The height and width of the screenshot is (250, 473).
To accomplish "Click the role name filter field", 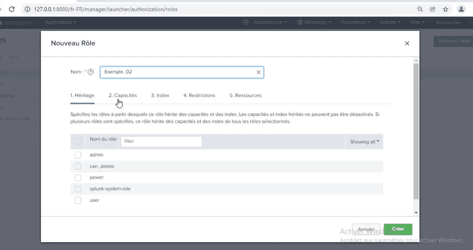I will (161, 141).
